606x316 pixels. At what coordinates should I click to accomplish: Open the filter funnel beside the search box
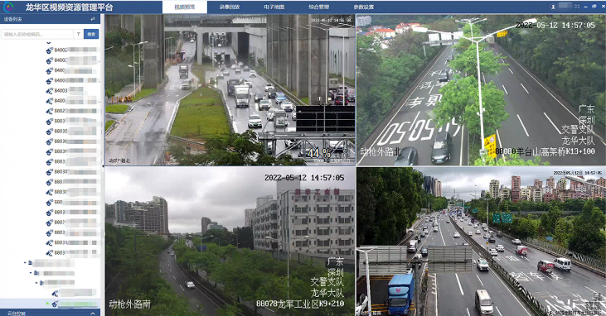[x=78, y=34]
